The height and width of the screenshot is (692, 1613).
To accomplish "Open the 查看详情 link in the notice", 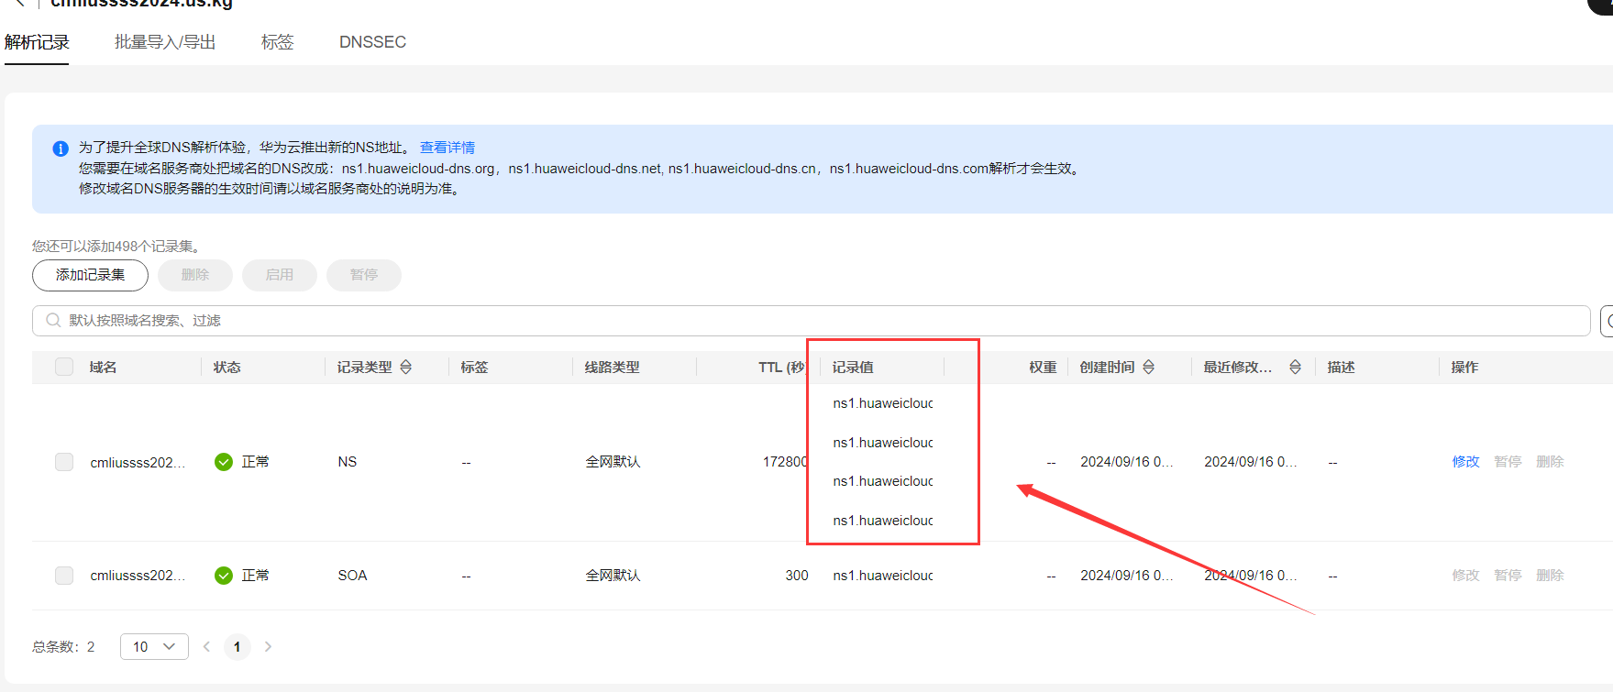I will pyautogui.click(x=447, y=148).
